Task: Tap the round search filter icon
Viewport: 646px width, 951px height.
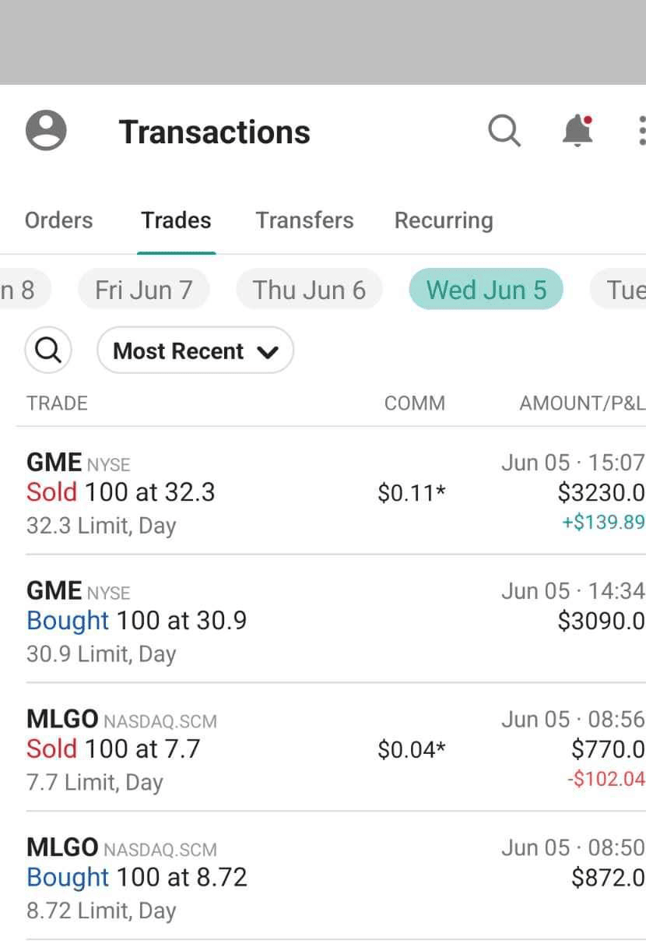Action: click(x=48, y=350)
